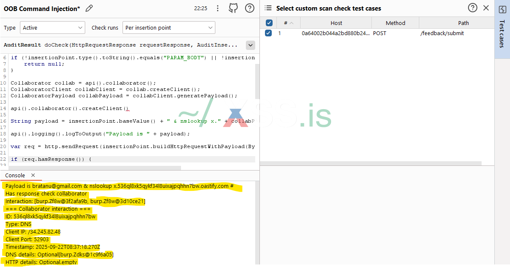Rename scan check using pencil icon
The width and height of the screenshot is (510, 267).
tap(89, 8)
